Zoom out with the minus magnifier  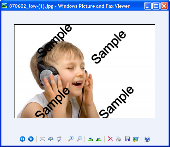click(79, 139)
